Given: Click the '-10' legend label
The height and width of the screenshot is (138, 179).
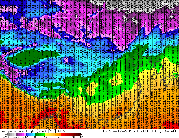Looking at the screenshot, I should click(x=25, y=137).
